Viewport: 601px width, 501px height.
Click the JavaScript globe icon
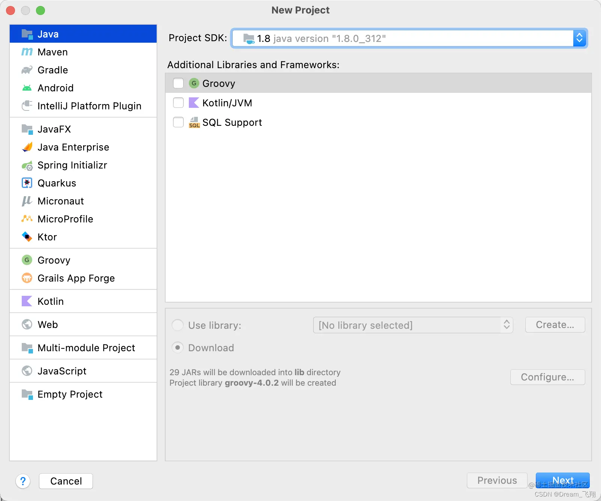27,371
